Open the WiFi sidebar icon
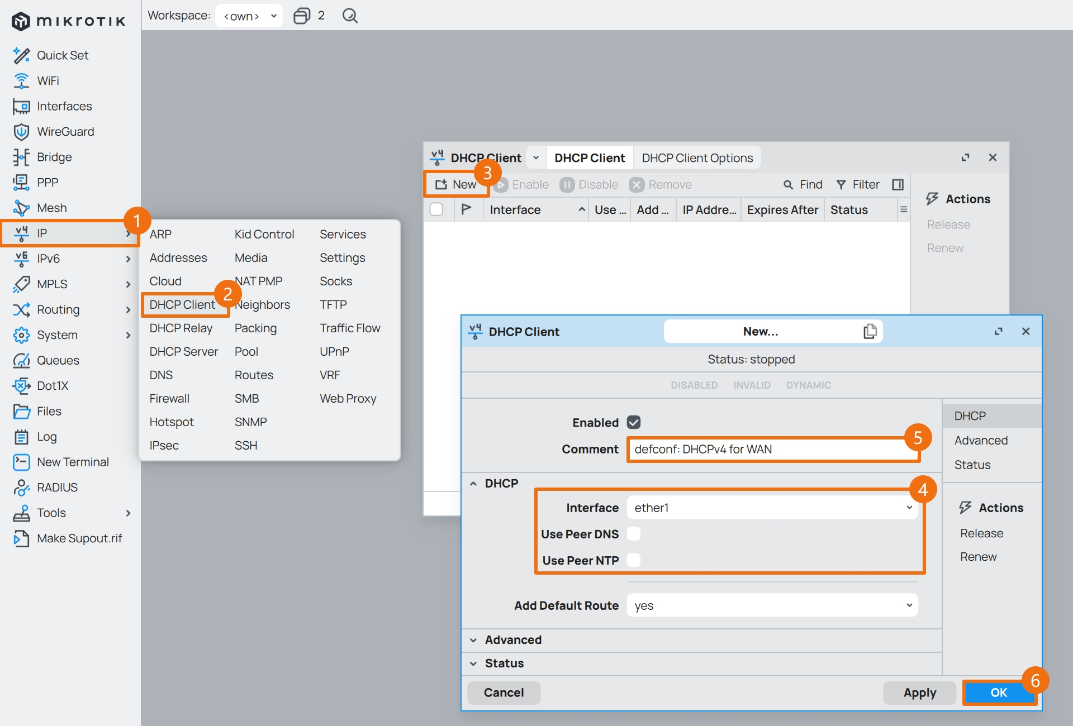1073x726 pixels. coord(21,81)
